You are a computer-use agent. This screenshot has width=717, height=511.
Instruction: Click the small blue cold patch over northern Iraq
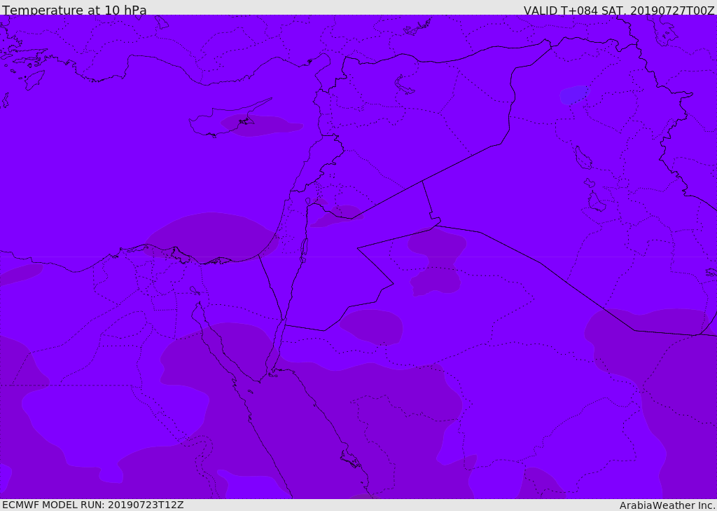pyautogui.click(x=575, y=95)
